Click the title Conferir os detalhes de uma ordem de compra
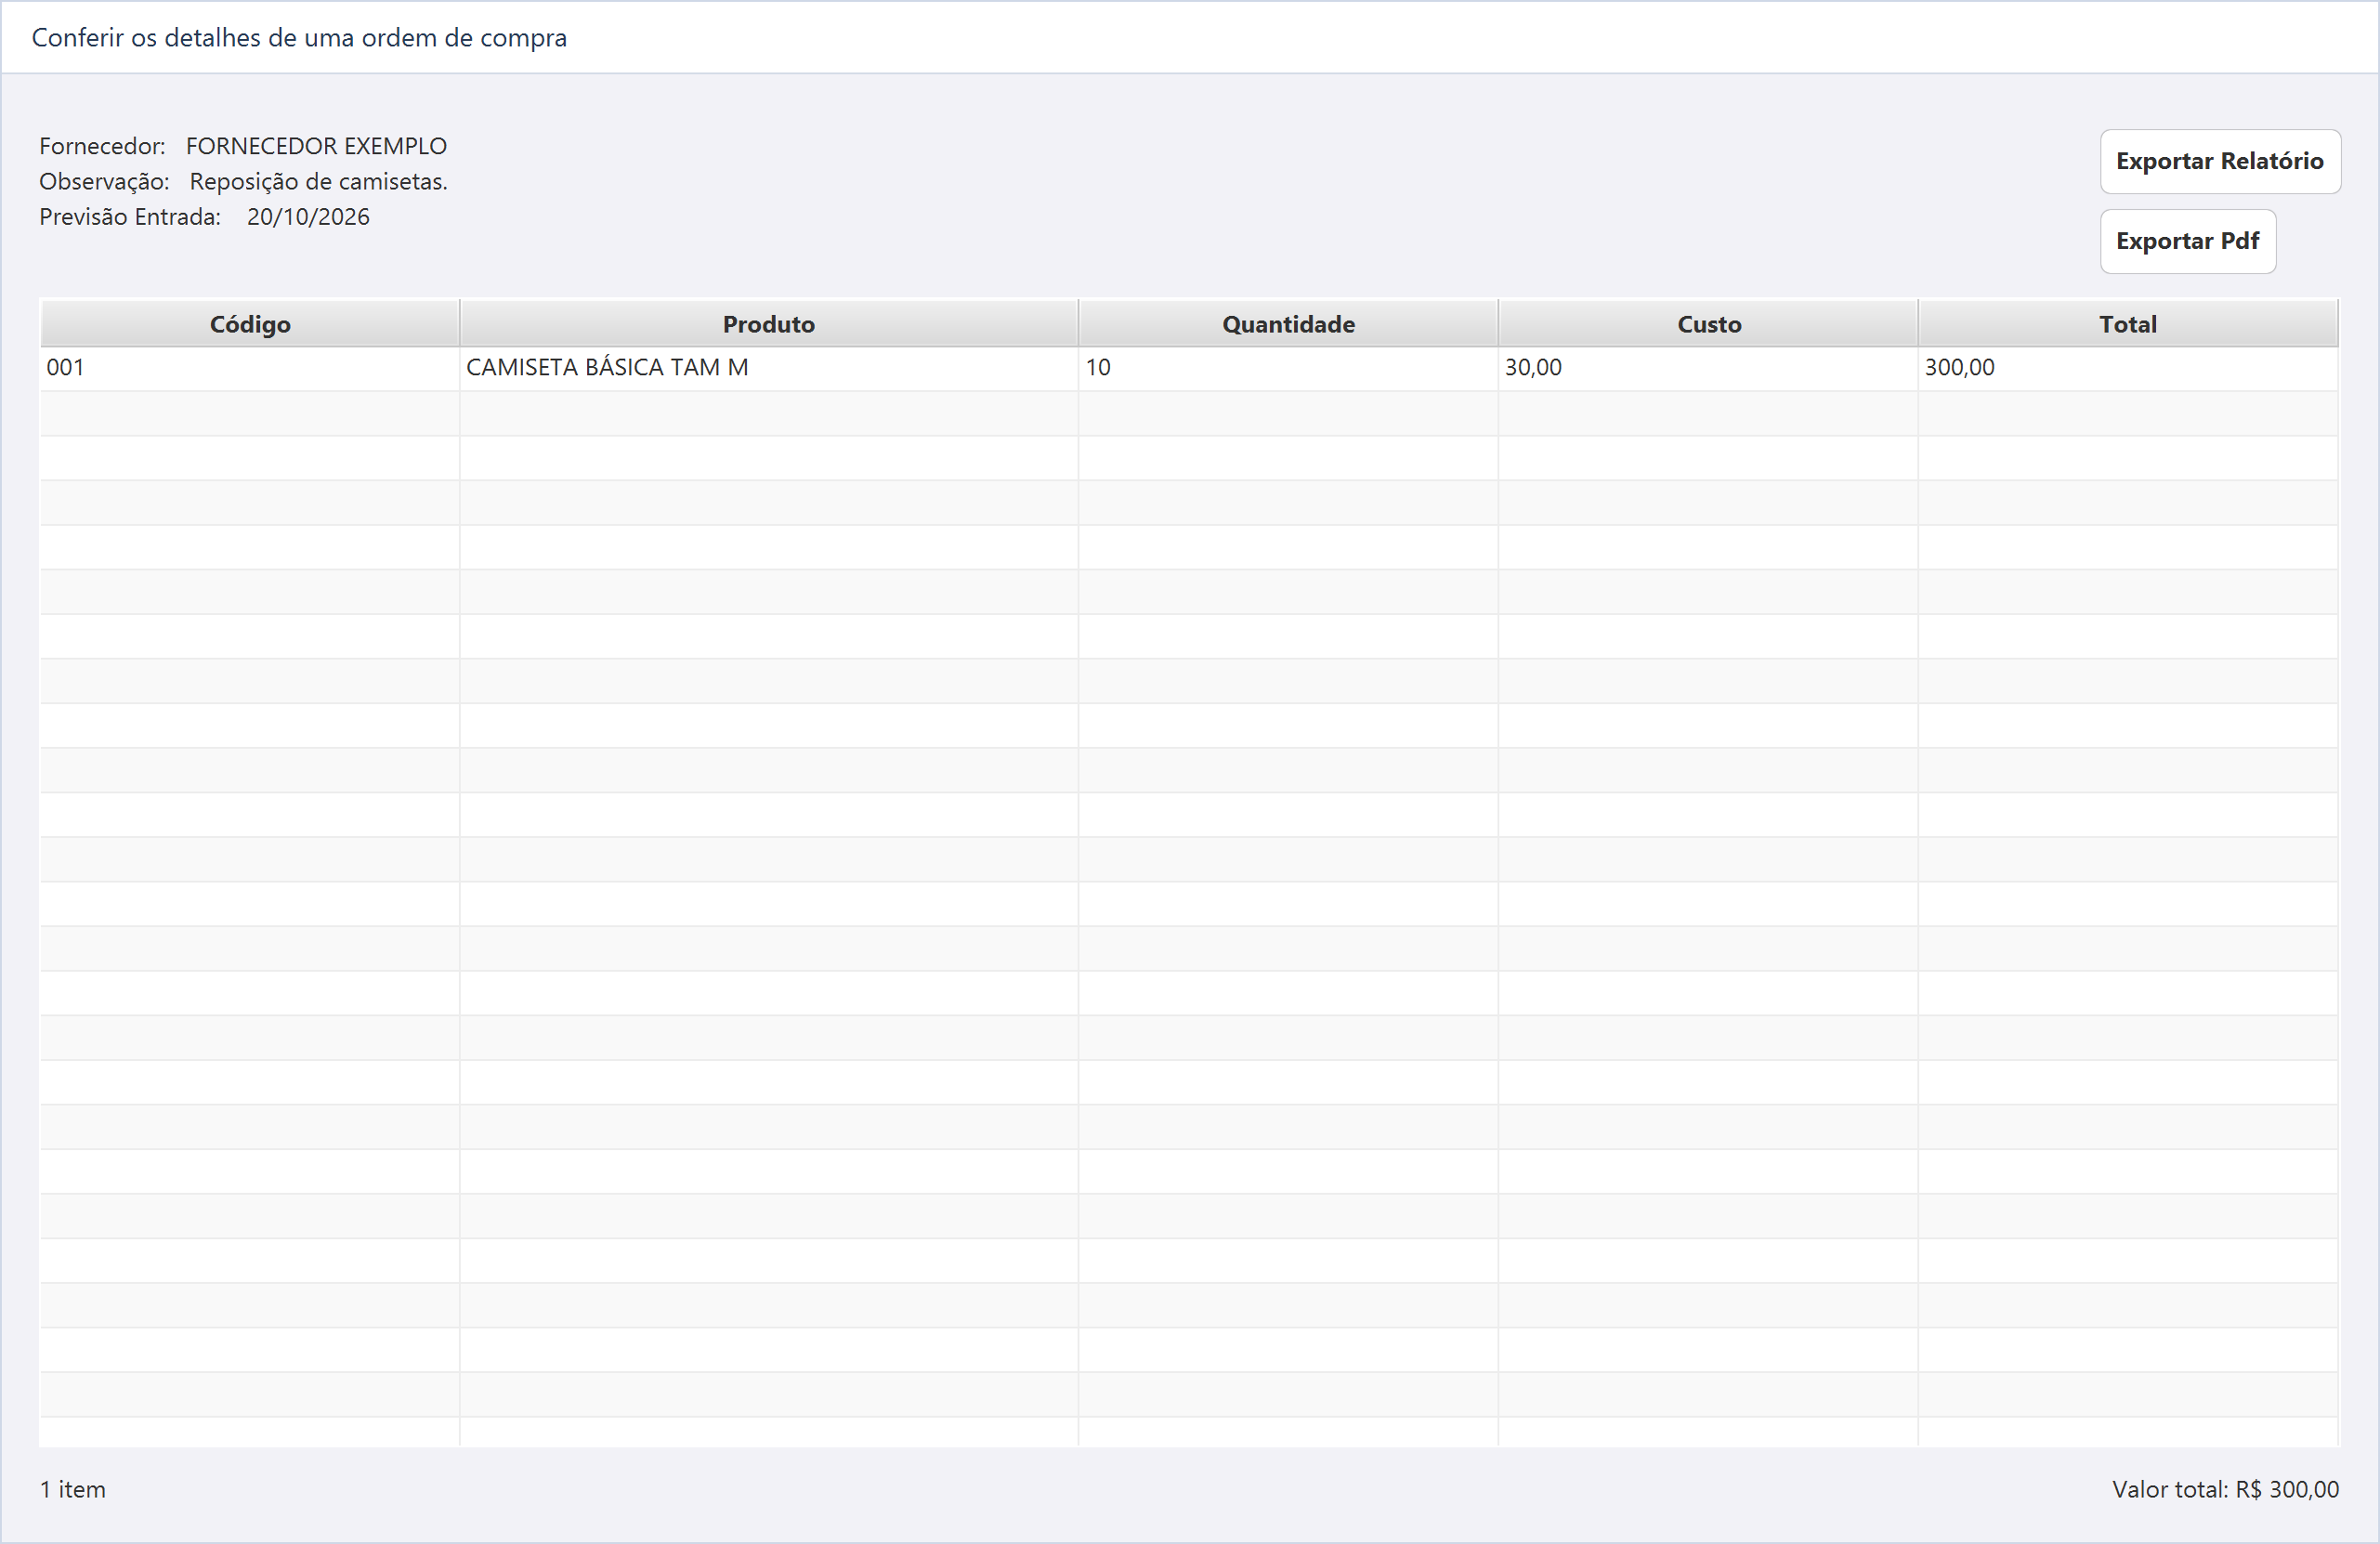 299,38
